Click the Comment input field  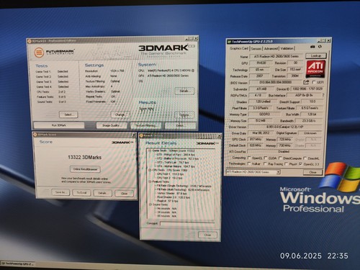(187, 223)
